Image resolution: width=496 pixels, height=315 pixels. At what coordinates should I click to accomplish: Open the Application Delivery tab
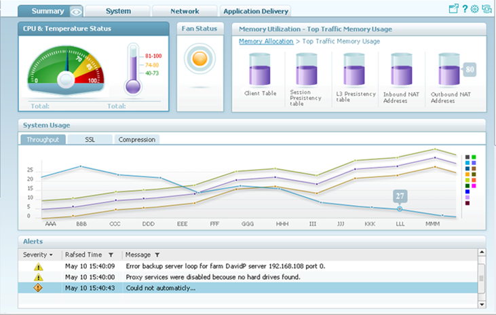[x=256, y=12]
